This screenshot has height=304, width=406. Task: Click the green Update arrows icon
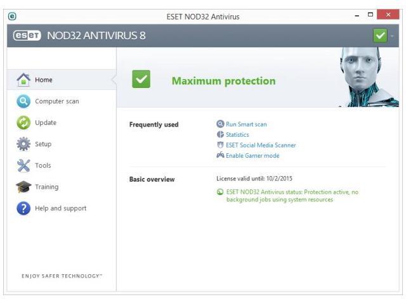coord(23,123)
